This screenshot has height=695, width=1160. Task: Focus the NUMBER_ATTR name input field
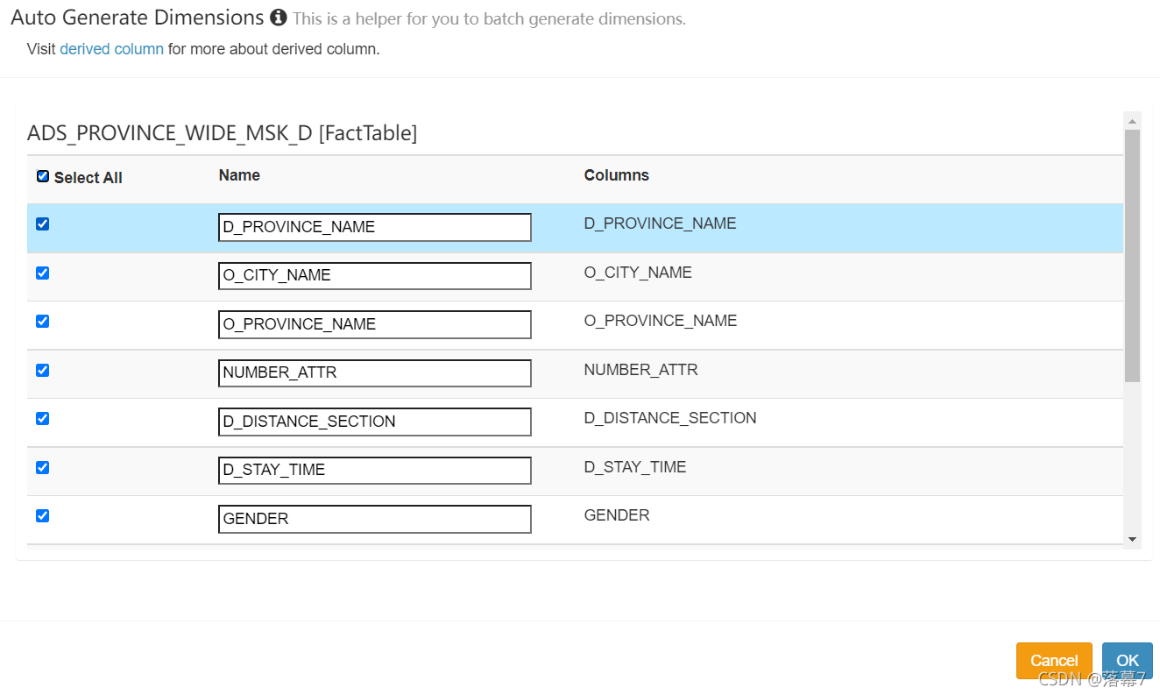[x=375, y=372]
